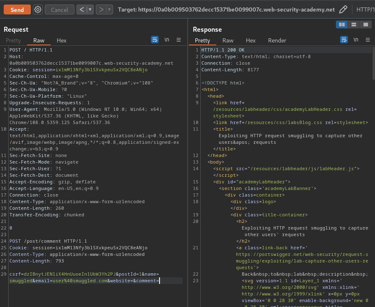Click the csrf token value in body
Image resolution: width=375 pixels, height=307 pixels.
pos(69,274)
